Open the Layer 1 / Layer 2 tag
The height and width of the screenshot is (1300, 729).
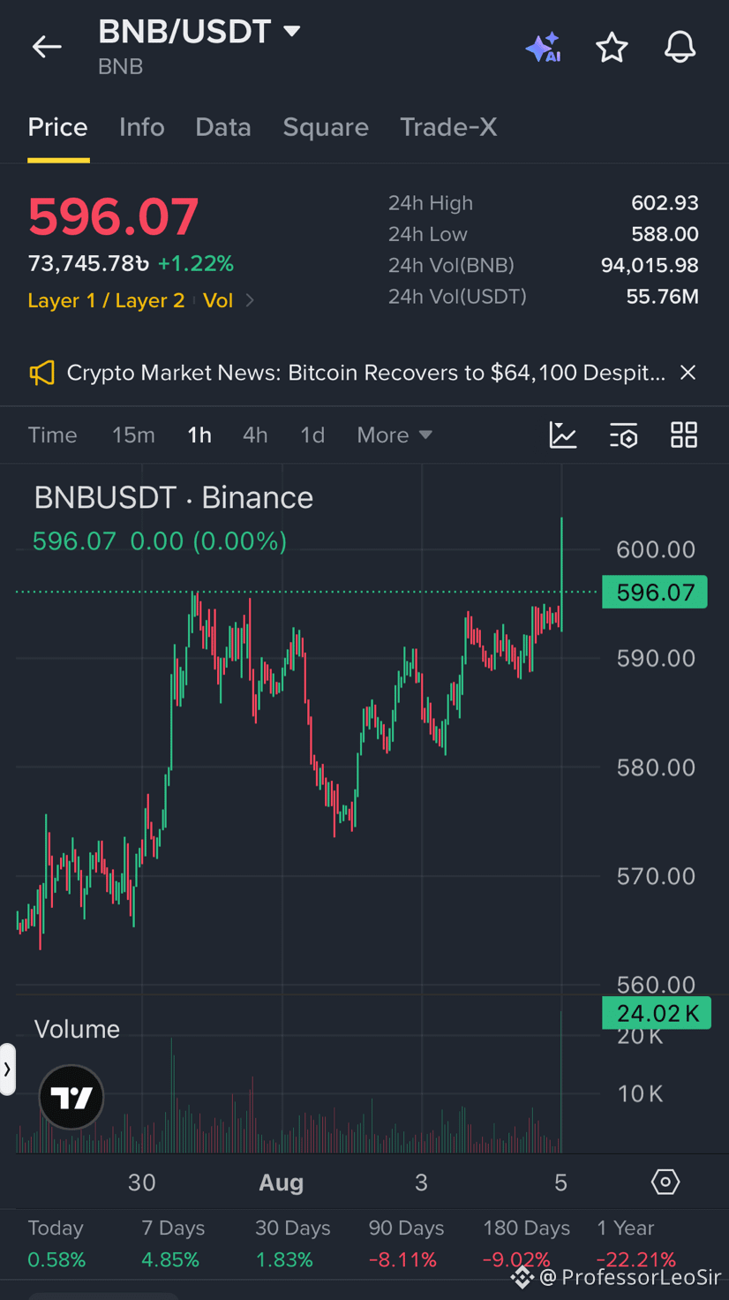tap(106, 300)
